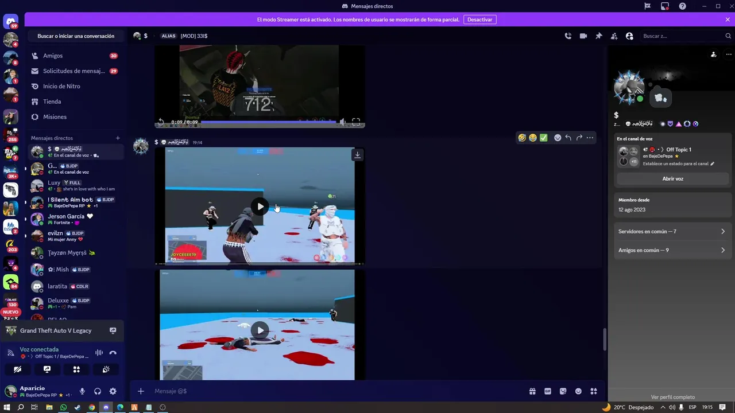Add friends to this DM icon
The image size is (735, 413).
614,36
